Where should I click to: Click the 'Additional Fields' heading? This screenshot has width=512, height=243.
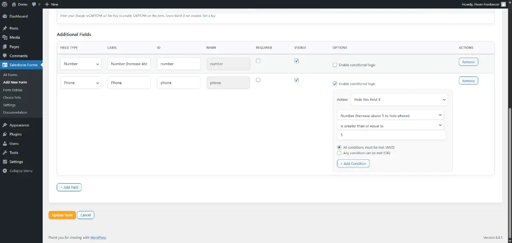(74, 34)
